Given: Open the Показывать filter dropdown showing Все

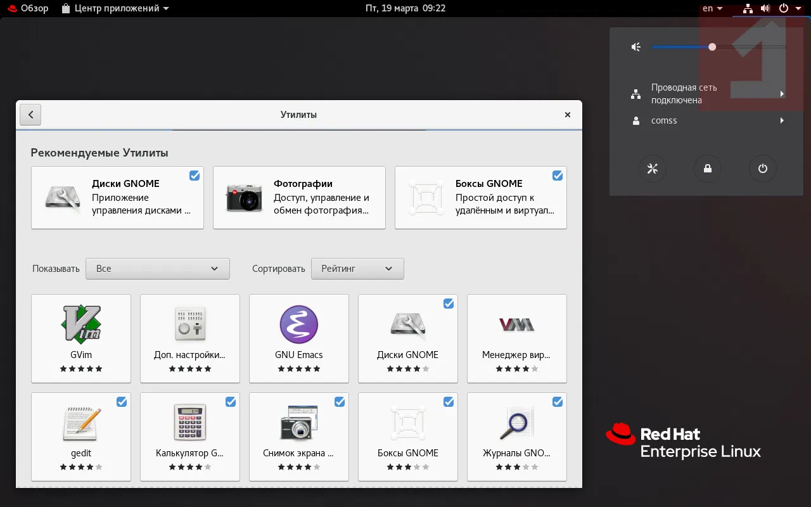Looking at the screenshot, I should click(158, 269).
